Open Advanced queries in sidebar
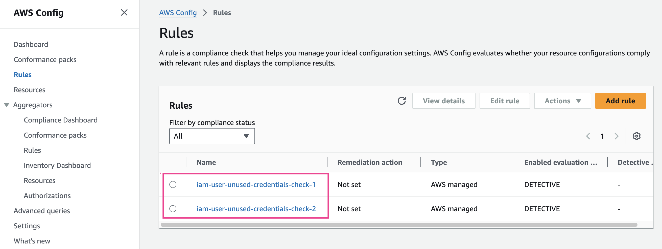This screenshot has height=249, width=662. (42, 210)
